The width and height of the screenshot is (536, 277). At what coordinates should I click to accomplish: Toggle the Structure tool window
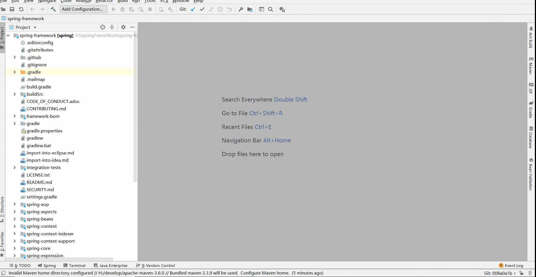click(x=2, y=209)
